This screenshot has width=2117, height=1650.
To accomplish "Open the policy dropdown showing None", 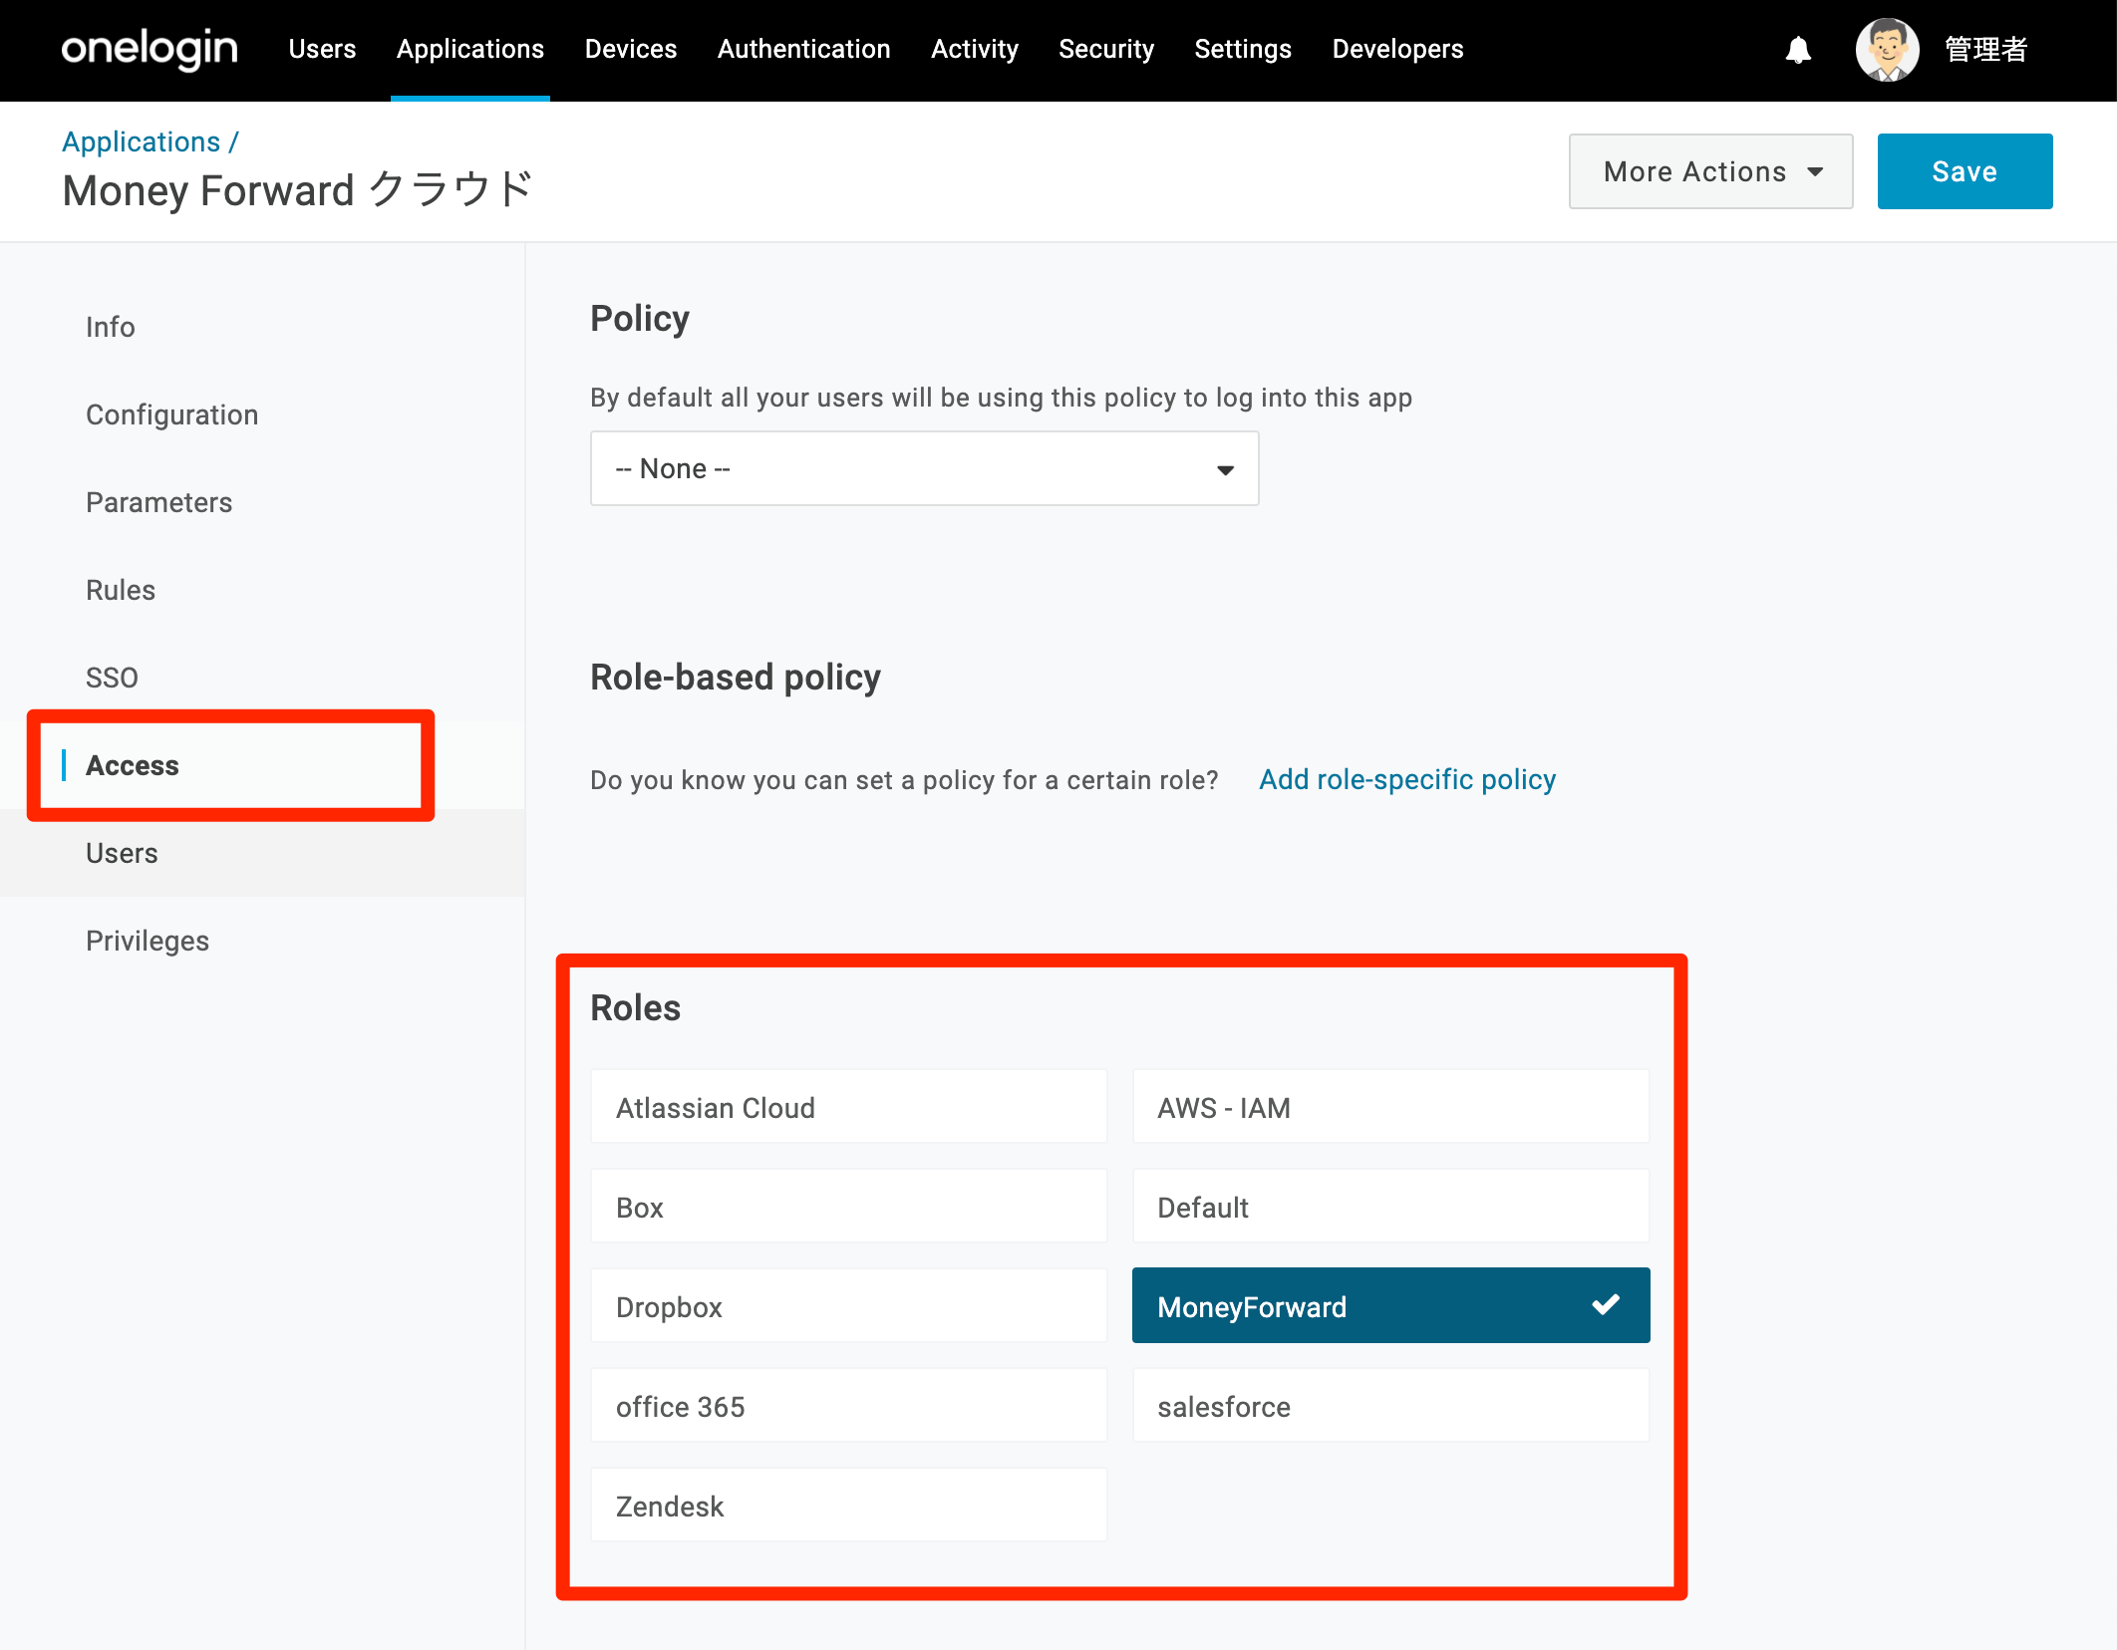I will pos(924,468).
